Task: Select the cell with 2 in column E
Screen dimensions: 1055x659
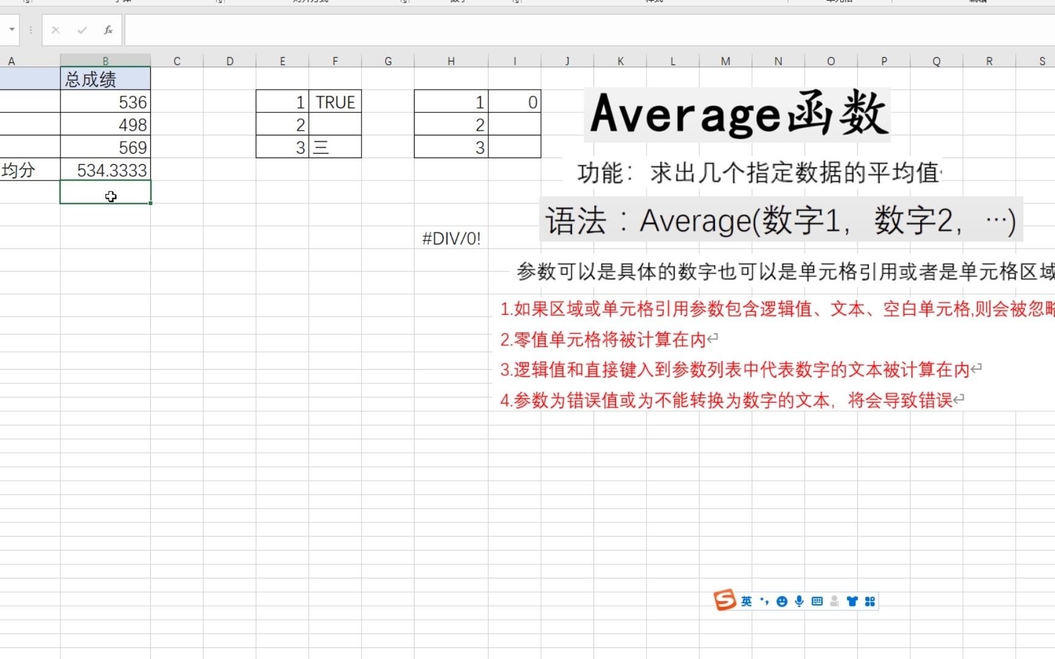Action: 283,124
